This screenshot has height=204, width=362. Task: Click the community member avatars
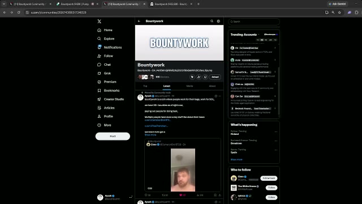(x=146, y=77)
